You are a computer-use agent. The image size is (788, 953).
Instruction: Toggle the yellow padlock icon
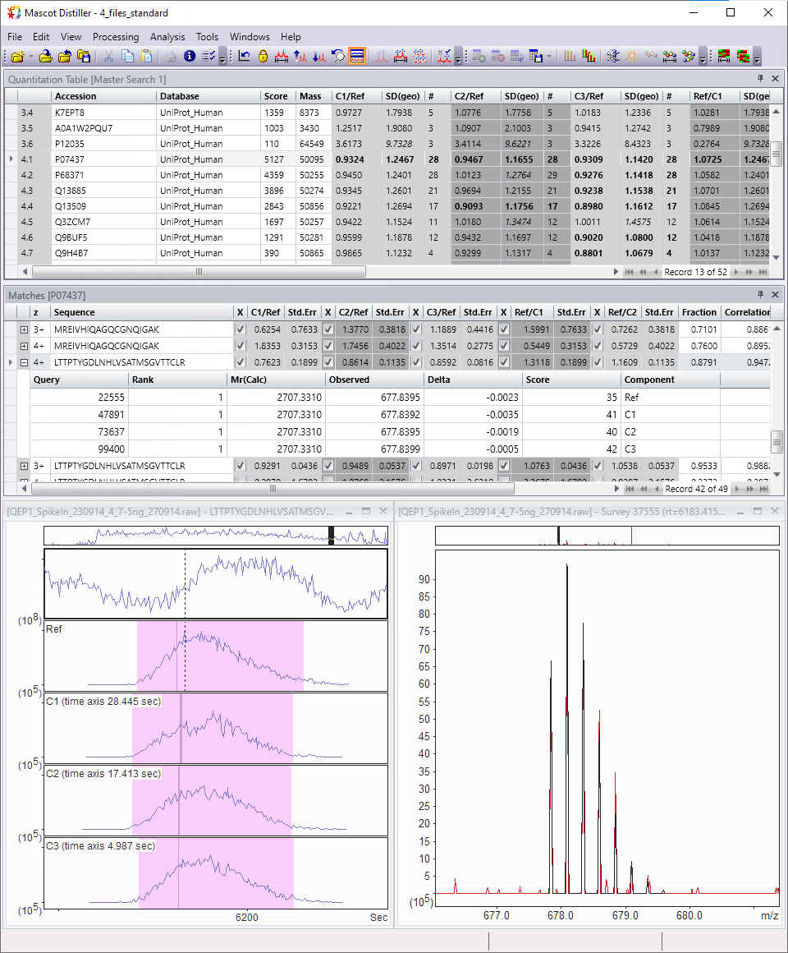point(263,57)
